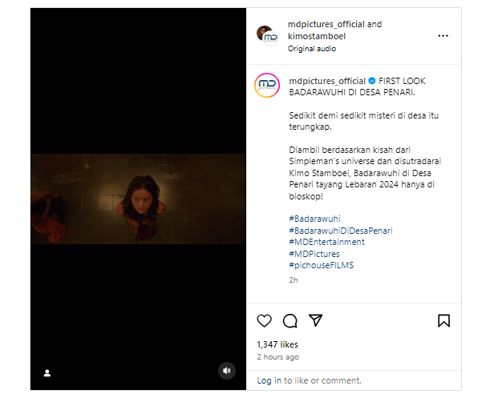Open the MD Pictures profile picture in caption
Screen dimensions: 490x402
(x=267, y=85)
